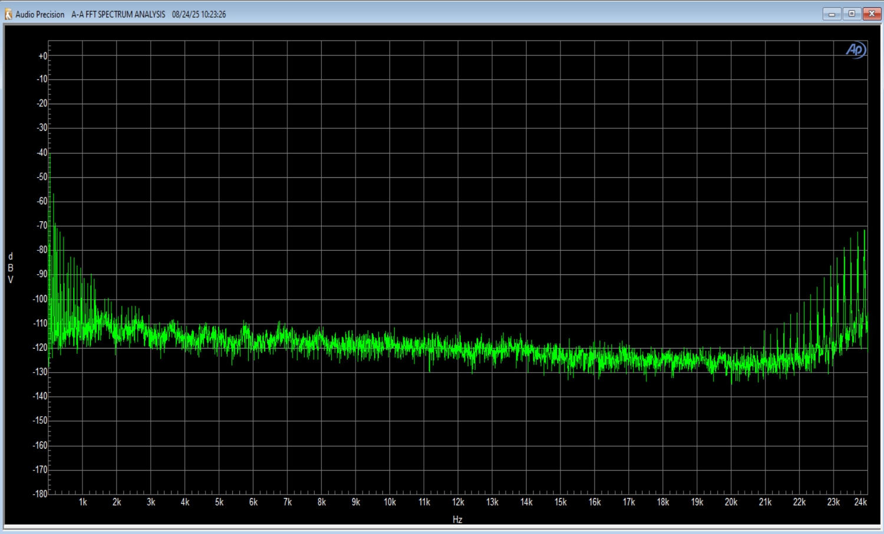Select the 10k frequency axis label

pos(390,502)
